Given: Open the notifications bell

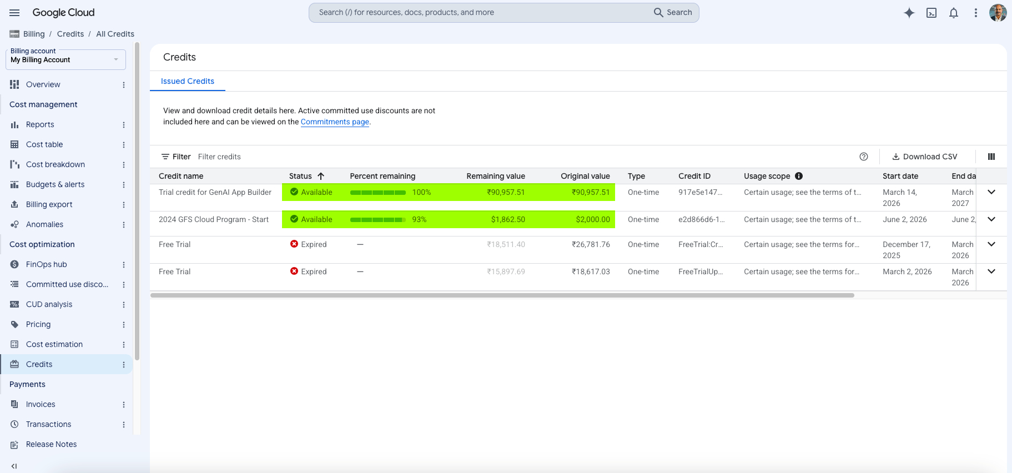Looking at the screenshot, I should coord(954,13).
